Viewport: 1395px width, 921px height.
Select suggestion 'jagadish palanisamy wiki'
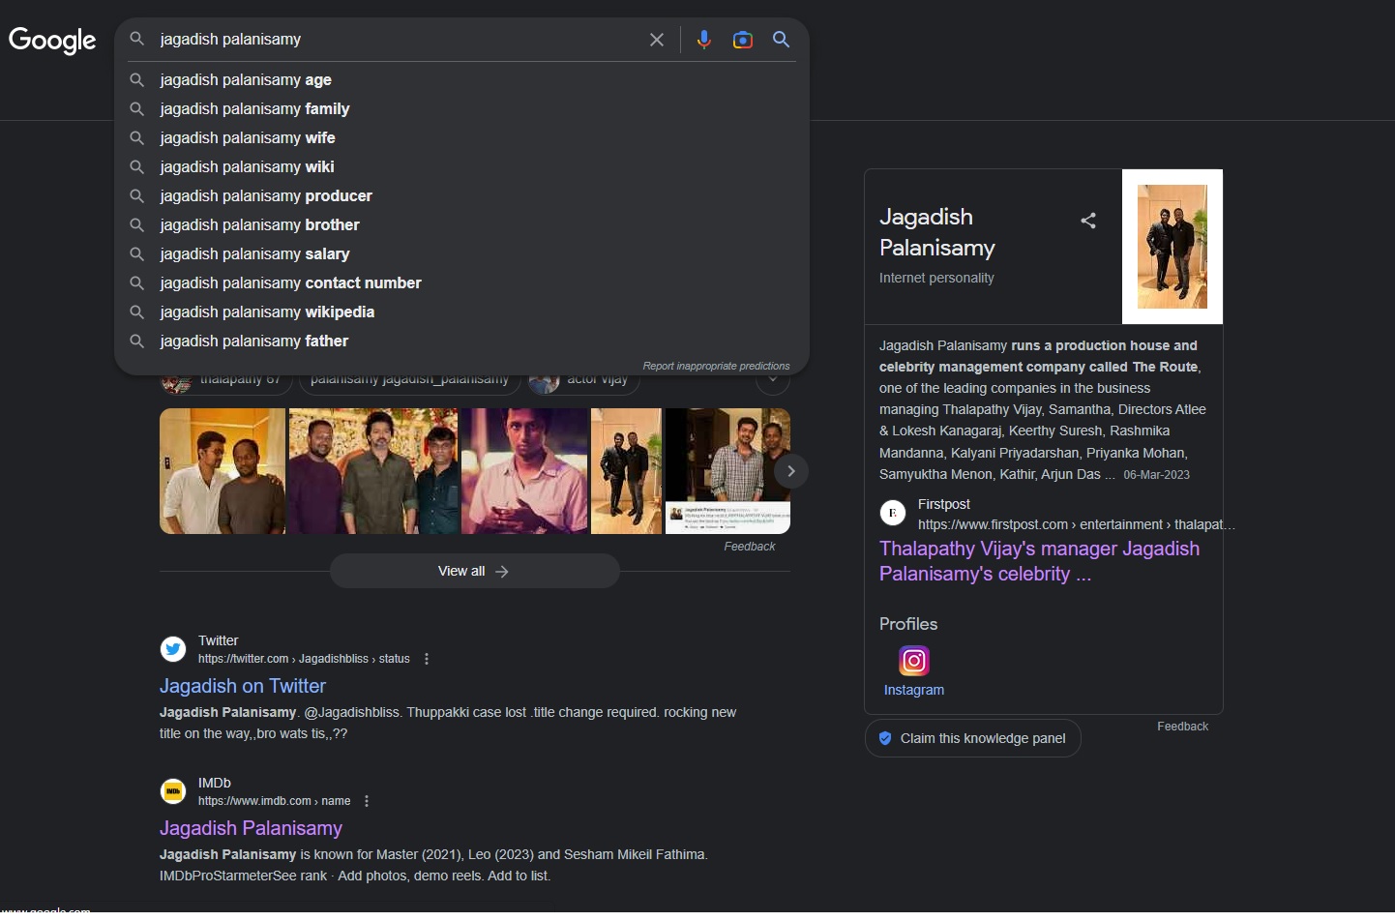click(461, 167)
